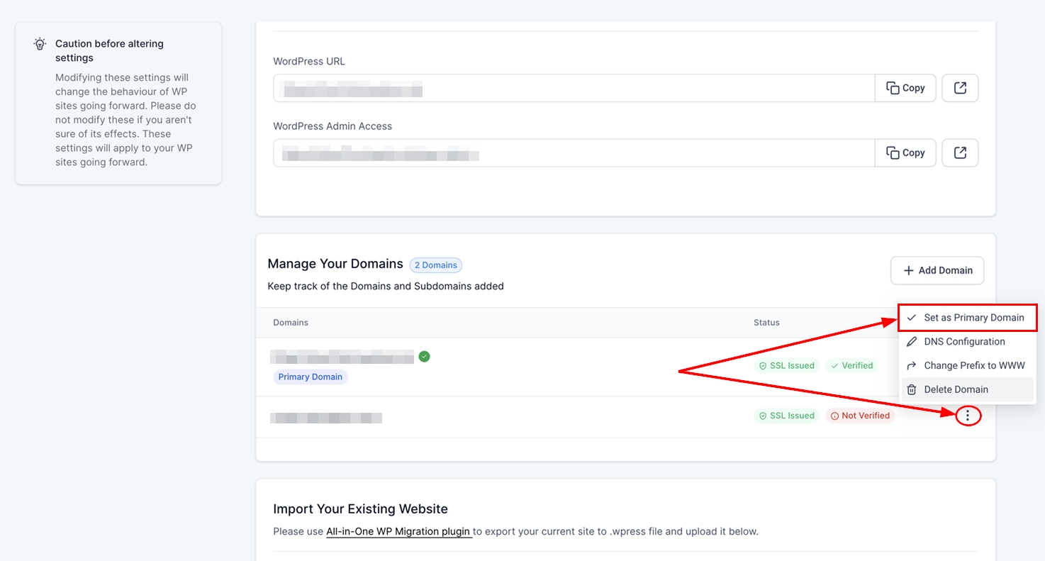This screenshot has width=1045, height=561.
Task: Click the green Verified status badge
Action: click(851, 366)
